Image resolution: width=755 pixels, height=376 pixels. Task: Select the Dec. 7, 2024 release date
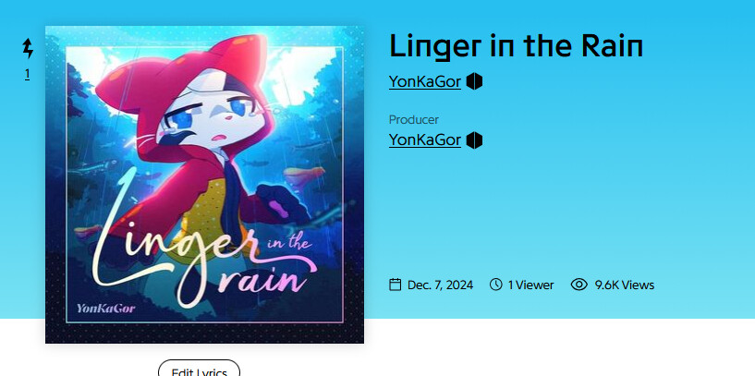tap(440, 285)
